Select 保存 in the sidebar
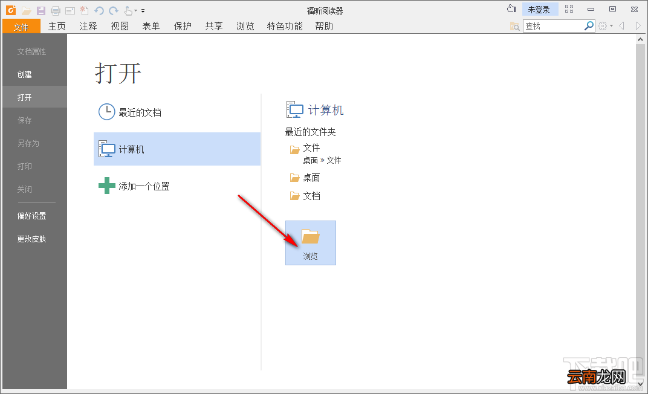The height and width of the screenshot is (394, 648). click(34, 120)
